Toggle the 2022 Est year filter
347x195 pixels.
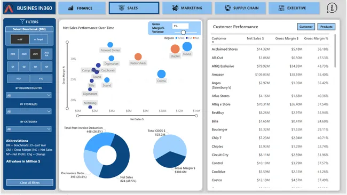point(46,54)
